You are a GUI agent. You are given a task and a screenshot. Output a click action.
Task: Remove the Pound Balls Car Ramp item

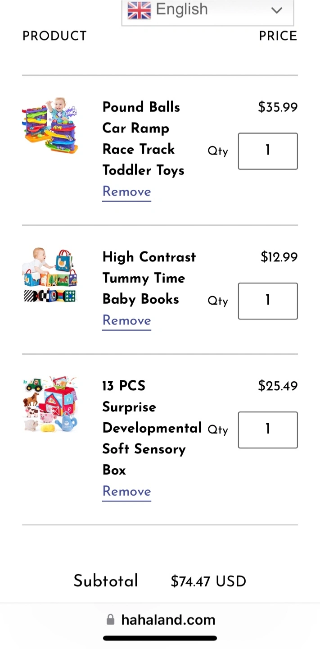(126, 192)
